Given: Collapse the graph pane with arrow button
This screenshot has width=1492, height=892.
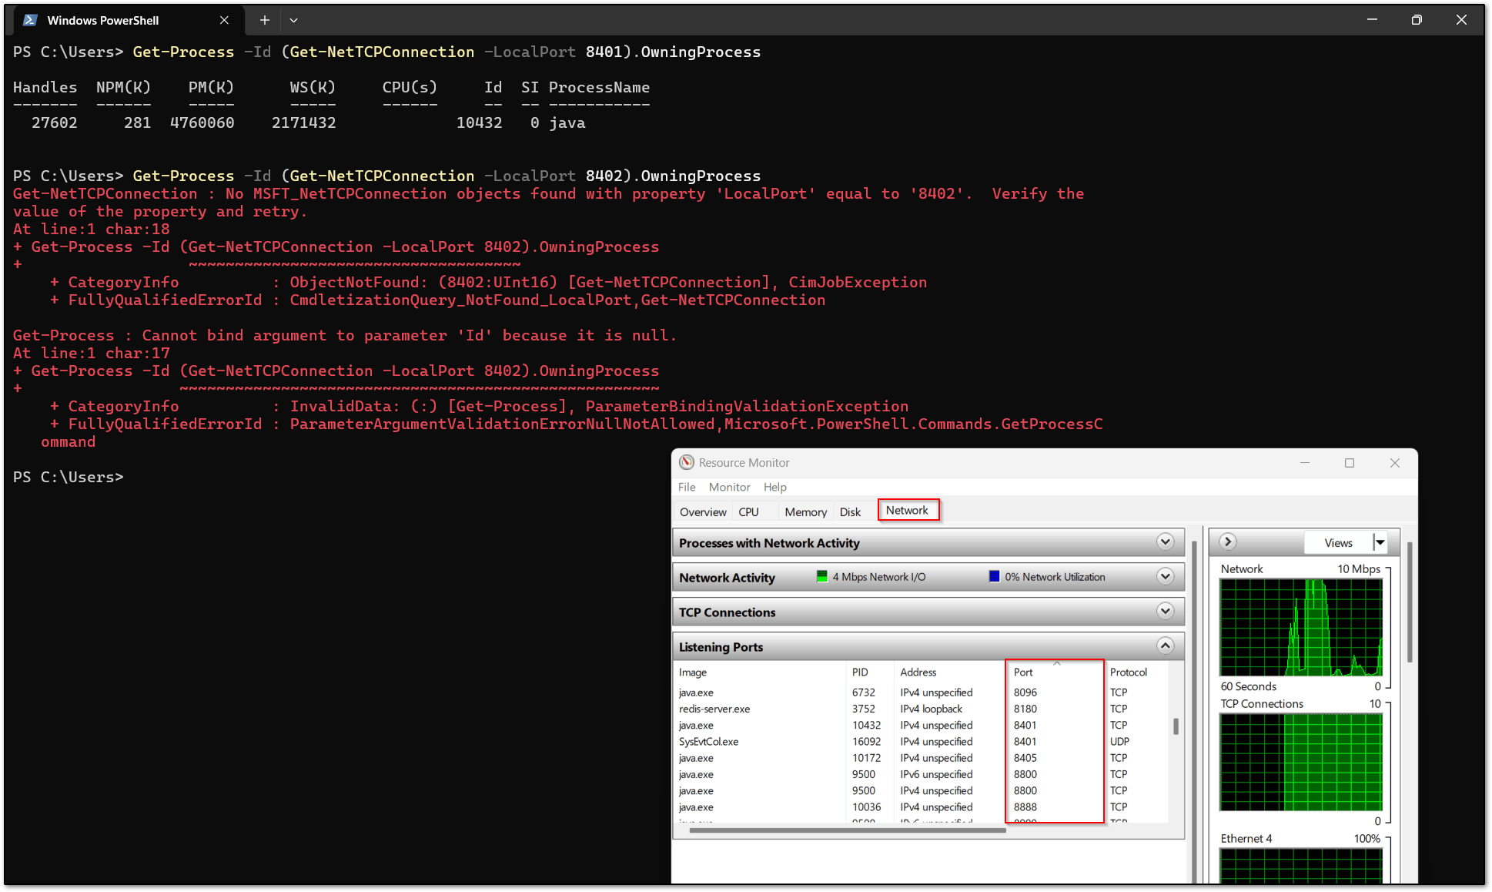Looking at the screenshot, I should coord(1228,542).
